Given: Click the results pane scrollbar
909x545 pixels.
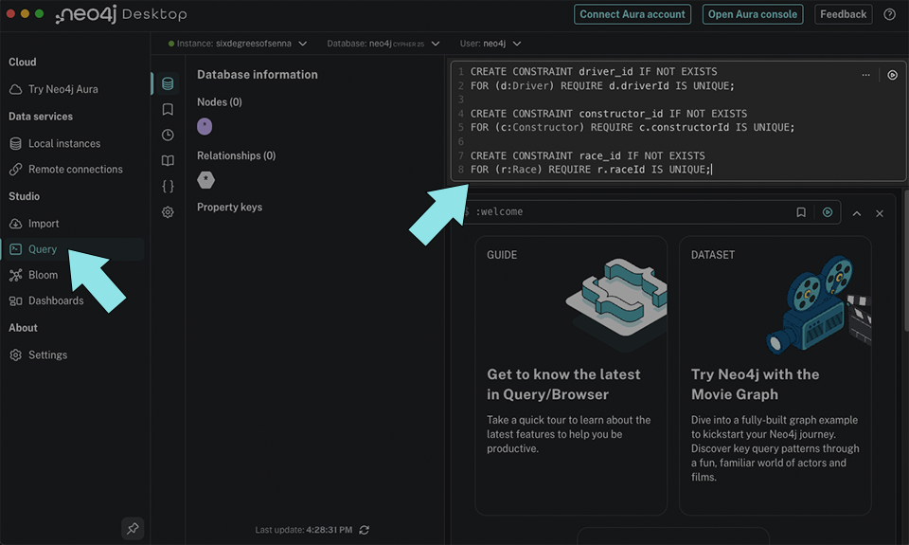Looking at the screenshot, I should coord(905,262).
